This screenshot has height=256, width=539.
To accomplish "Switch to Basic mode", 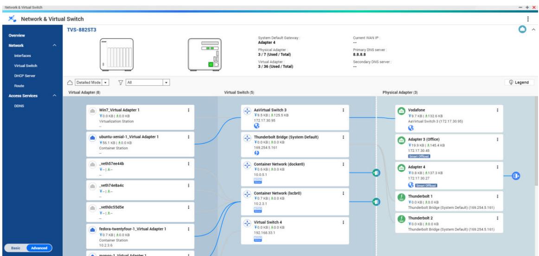I will pyautogui.click(x=16, y=248).
